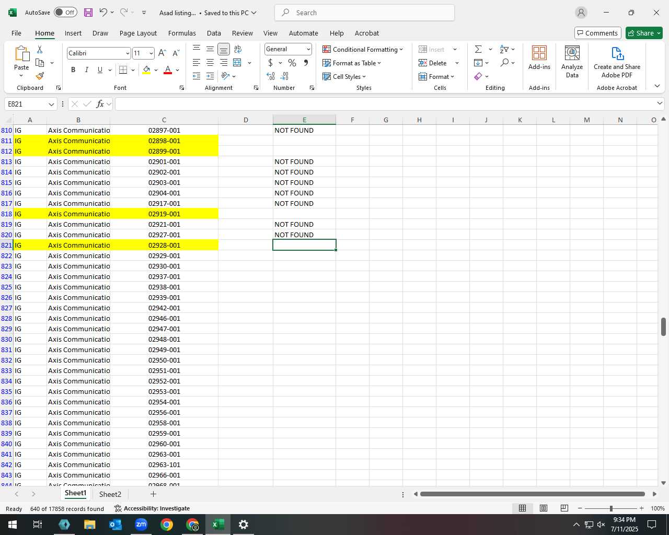This screenshot has width=669, height=535.
Task: Open the font name Calibri dropdown
Action: tap(127, 53)
